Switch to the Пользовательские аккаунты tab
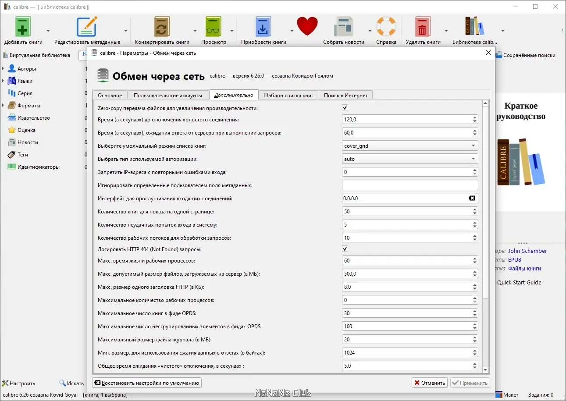Screen dimensions: 566x401 tap(168, 95)
